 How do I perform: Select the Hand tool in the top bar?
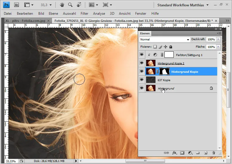(x=62, y=5)
